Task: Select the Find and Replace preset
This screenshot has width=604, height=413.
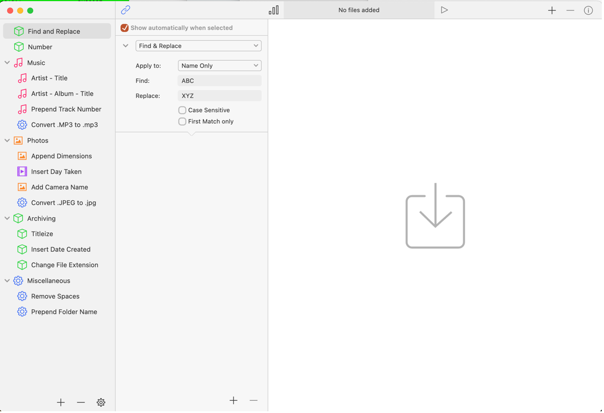Action: click(57, 31)
